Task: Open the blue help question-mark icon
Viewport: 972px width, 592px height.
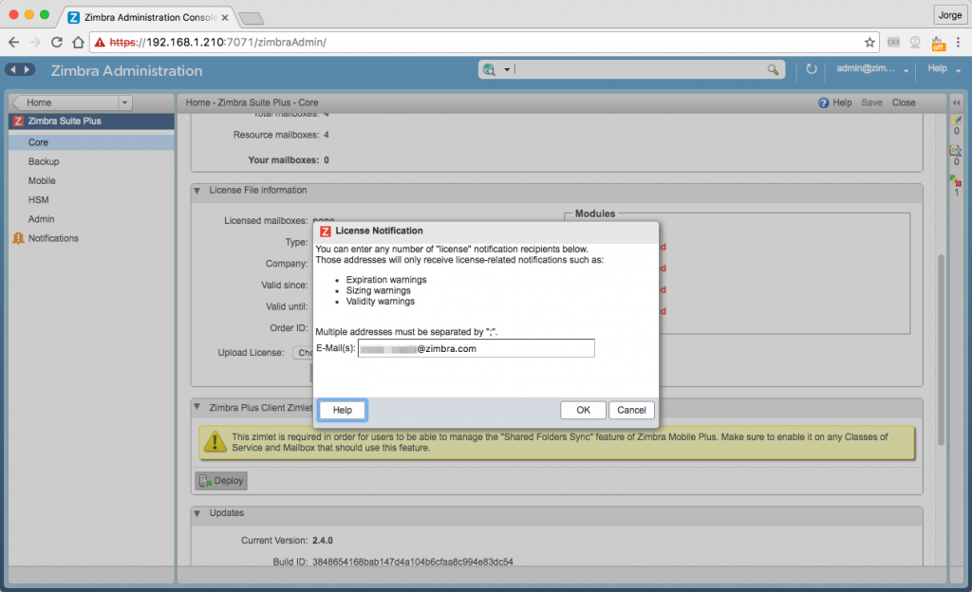Action: 823,102
